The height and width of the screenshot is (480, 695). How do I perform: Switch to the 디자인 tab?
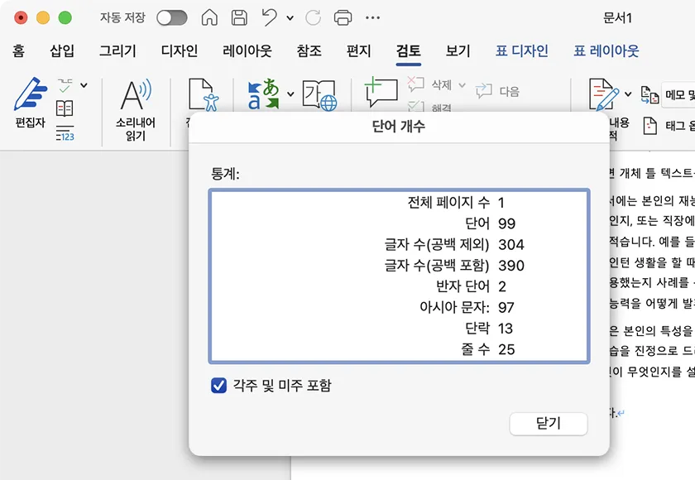click(179, 51)
